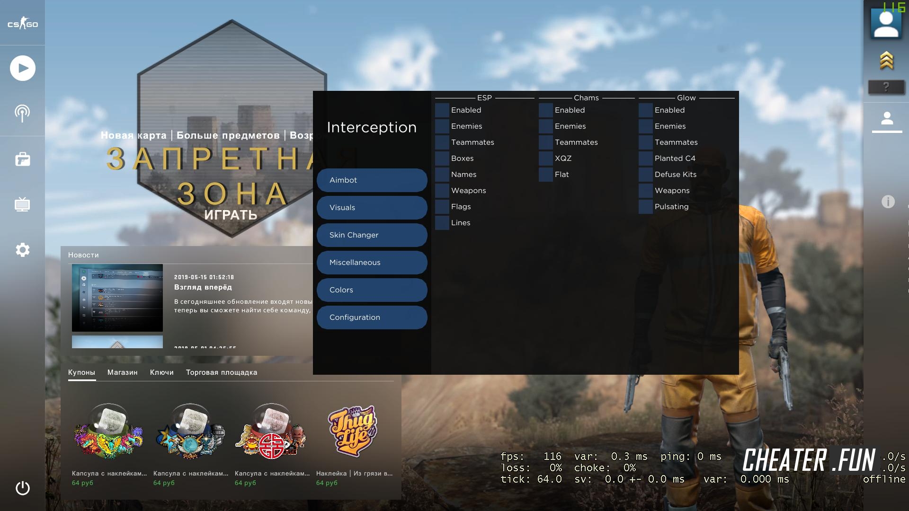Open the Miscellaneous settings

(372, 262)
